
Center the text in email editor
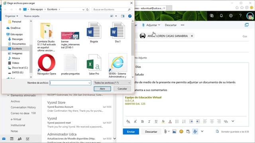click(x=212, y=122)
